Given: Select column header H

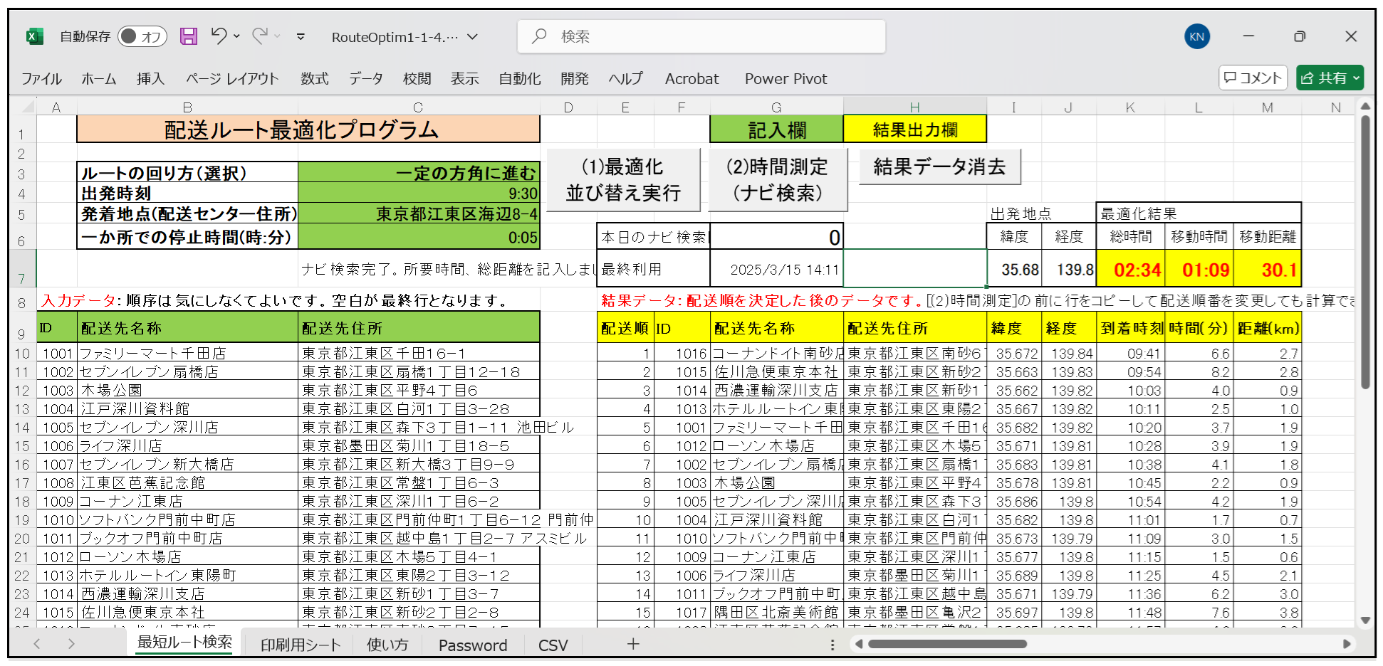Looking at the screenshot, I should (x=915, y=107).
